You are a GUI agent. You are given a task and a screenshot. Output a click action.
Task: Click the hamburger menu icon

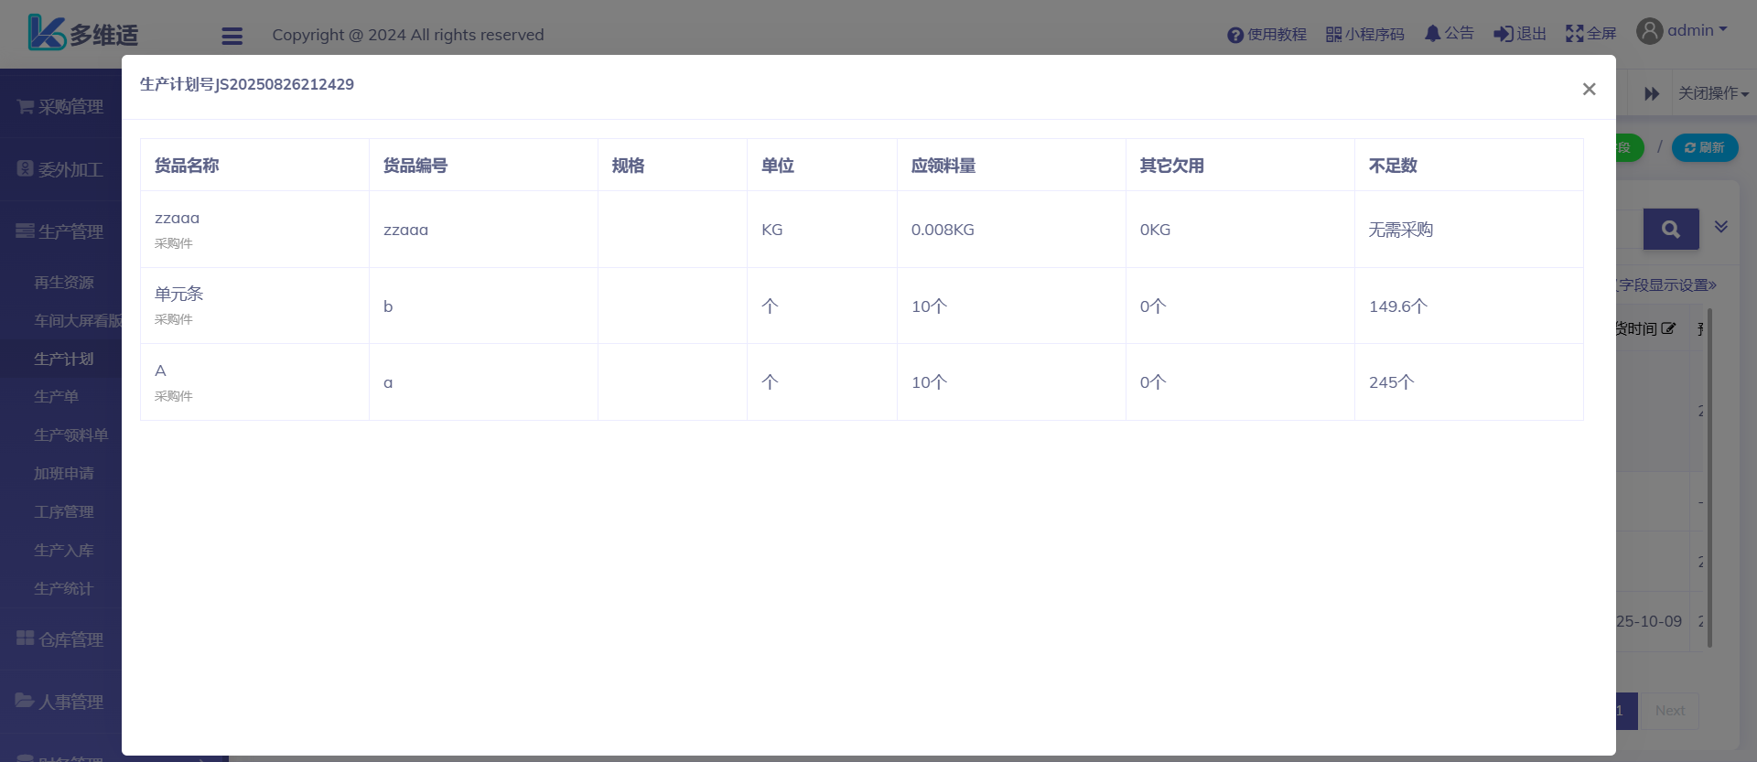coord(232,36)
